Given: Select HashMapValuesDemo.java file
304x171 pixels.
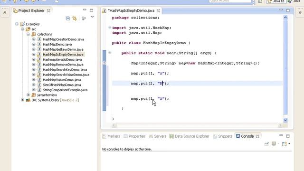Looking at the screenshot, I should point(62,80).
